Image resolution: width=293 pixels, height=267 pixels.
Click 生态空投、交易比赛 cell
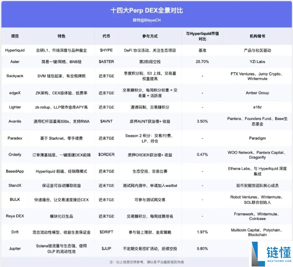point(150,171)
